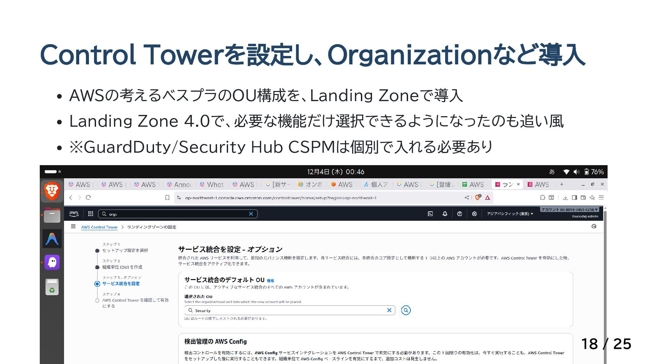The width and height of the screenshot is (647, 364).
Task: Open the Brave main menu hamburger
Action: 601,198
